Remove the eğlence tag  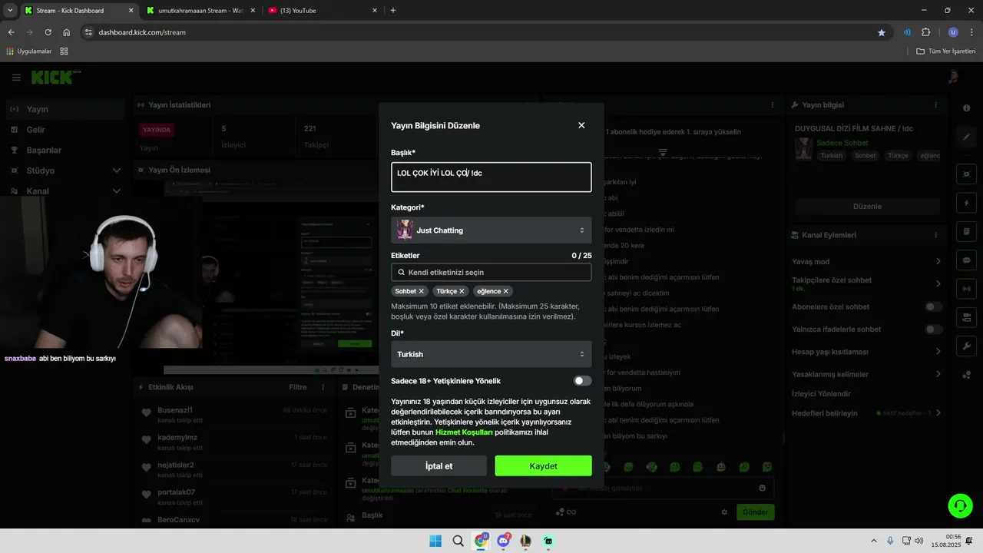click(x=505, y=291)
